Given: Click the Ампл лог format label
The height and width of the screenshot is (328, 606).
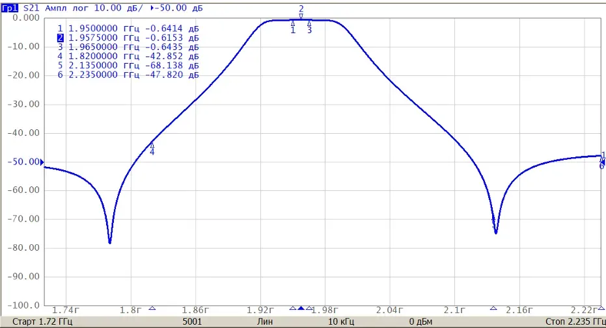Looking at the screenshot, I should coord(67,8).
